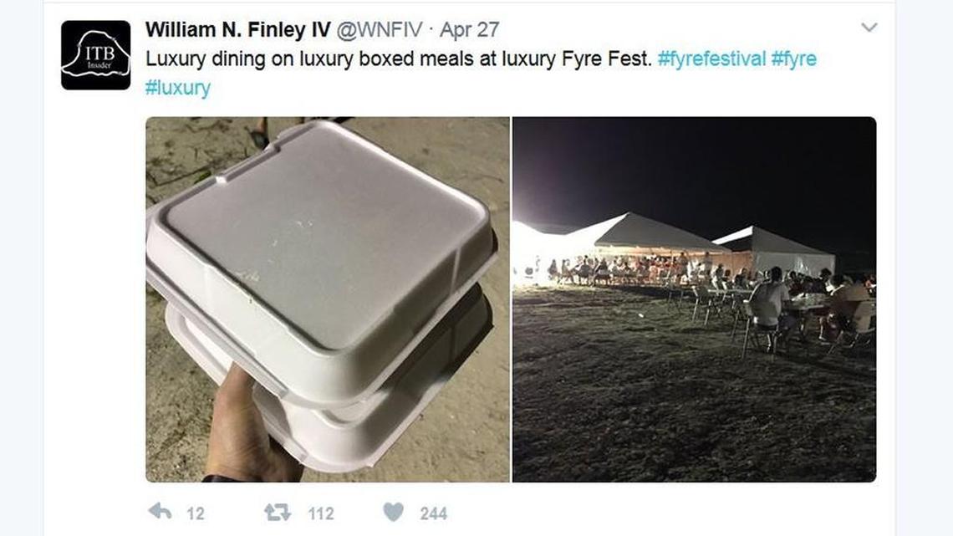Open William N. Finley IV's profile name
953x536 pixels.
238,29
